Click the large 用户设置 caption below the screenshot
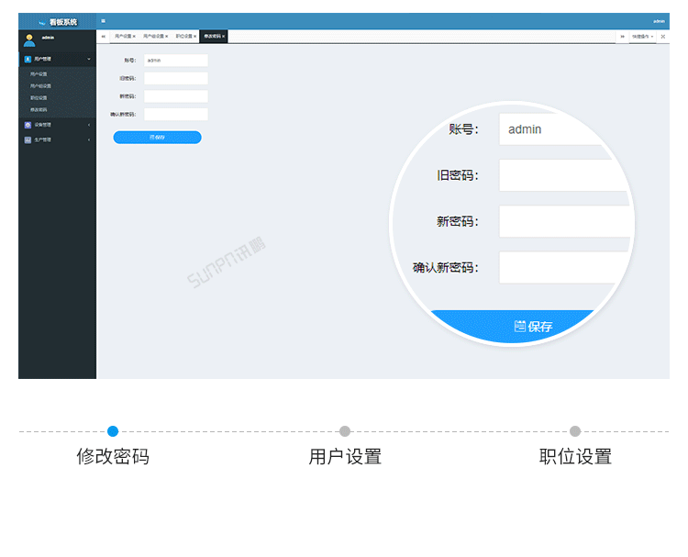The image size is (688, 557). pos(345,456)
